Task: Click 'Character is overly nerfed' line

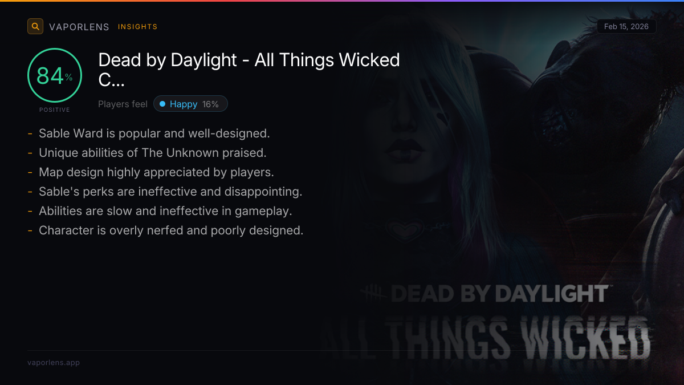Action: tap(170, 230)
